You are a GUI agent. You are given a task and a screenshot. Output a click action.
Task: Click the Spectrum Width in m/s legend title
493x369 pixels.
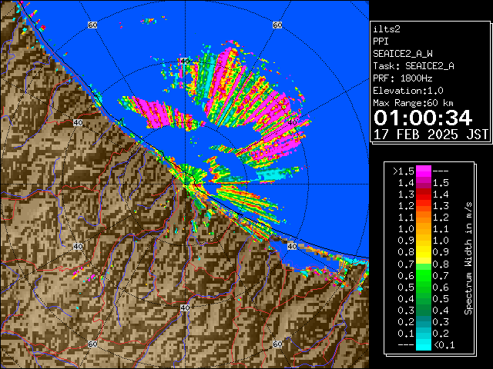[x=468, y=258]
